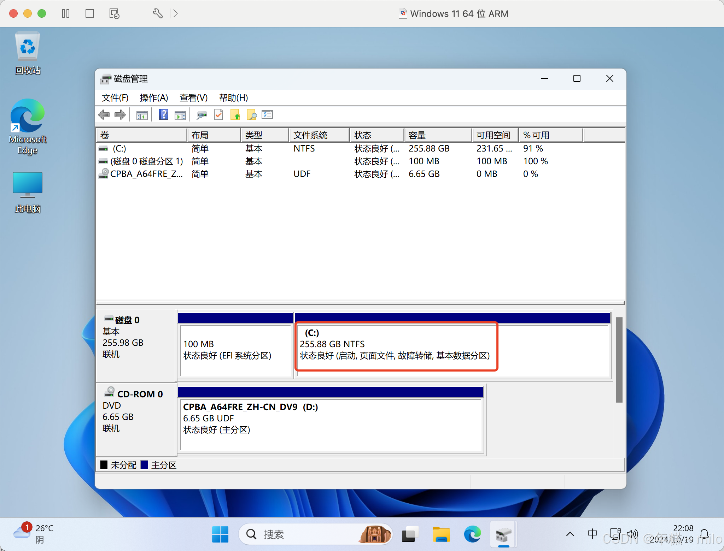Viewport: 724px width, 551px height.
Task: Show hidden tray icons chevron
Action: point(570,534)
